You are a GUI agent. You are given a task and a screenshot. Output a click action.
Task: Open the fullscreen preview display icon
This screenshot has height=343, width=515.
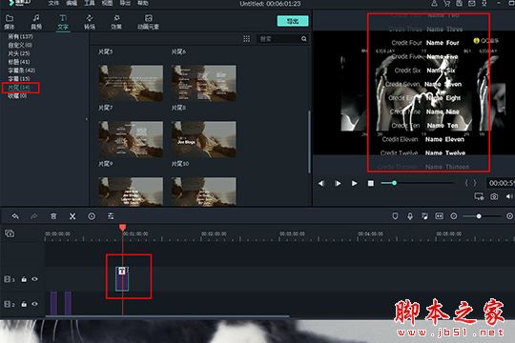(479, 196)
